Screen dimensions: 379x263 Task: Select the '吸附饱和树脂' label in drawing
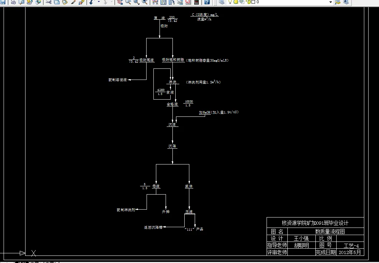tap(173, 60)
